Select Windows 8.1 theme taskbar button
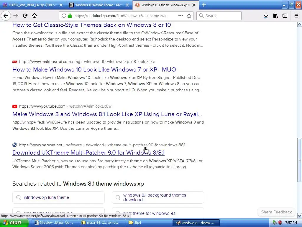 tap(196, 223)
